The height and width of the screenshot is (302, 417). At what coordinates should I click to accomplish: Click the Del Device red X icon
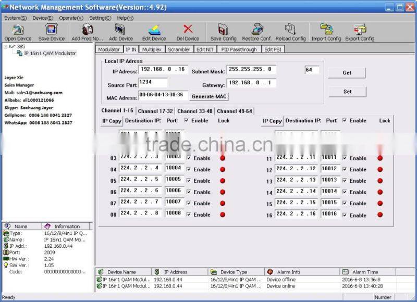point(188,30)
